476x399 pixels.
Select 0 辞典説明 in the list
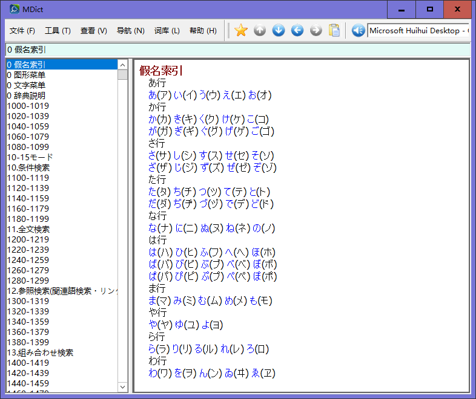pyautogui.click(x=26, y=96)
